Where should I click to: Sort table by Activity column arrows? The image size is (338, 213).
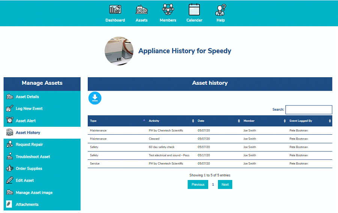point(193,121)
